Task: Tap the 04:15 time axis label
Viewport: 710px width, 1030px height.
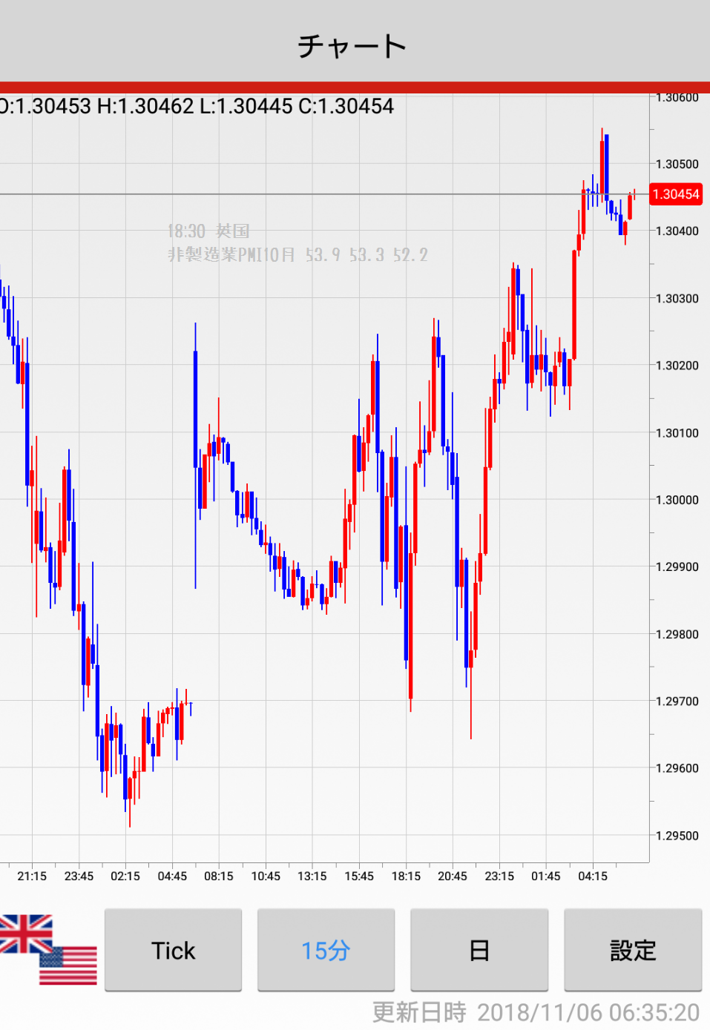Action: (x=593, y=876)
